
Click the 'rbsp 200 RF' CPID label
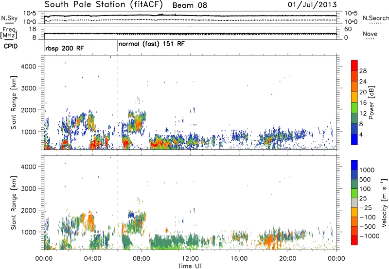pyautogui.click(x=65, y=48)
